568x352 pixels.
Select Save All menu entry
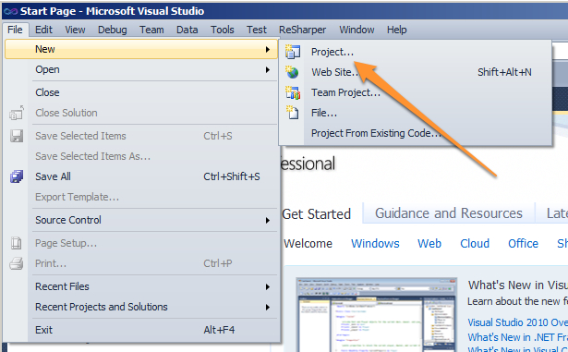point(141,176)
